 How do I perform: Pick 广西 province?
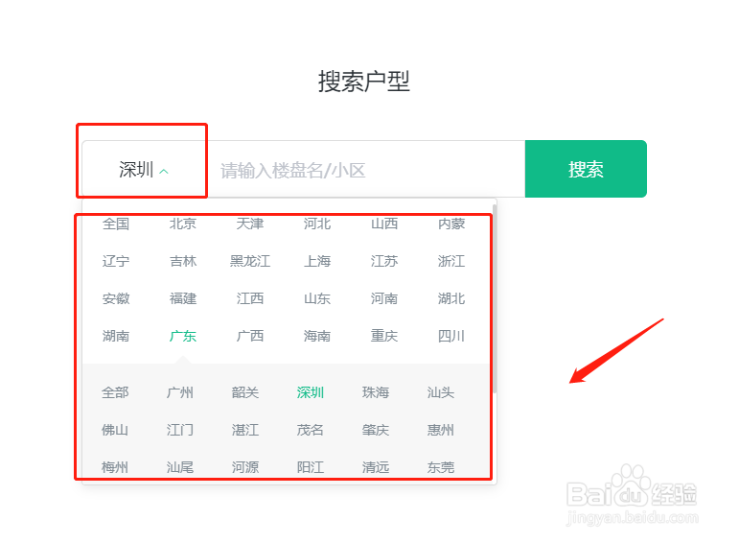(x=250, y=336)
